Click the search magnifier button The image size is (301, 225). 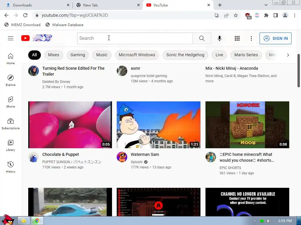point(202,38)
